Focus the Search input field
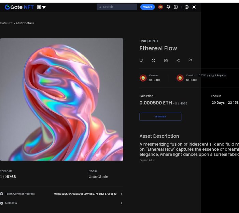This screenshot has height=213, width=239. click(x=117, y=7)
